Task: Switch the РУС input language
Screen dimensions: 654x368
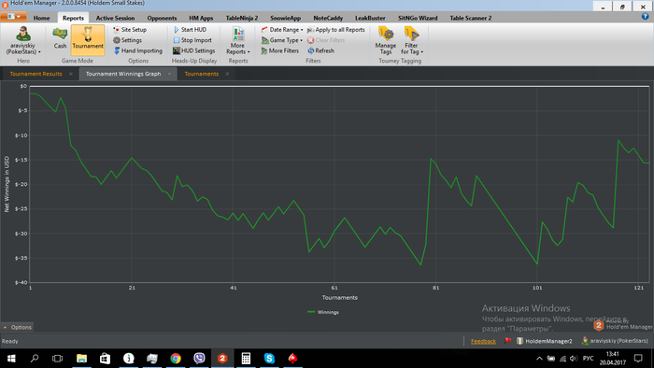Action: tap(588, 359)
